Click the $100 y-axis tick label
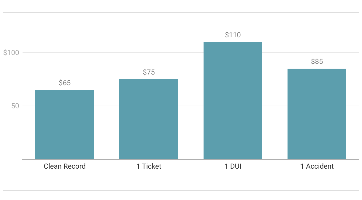Image resolution: width=362 pixels, height=200 pixels. tap(11, 53)
